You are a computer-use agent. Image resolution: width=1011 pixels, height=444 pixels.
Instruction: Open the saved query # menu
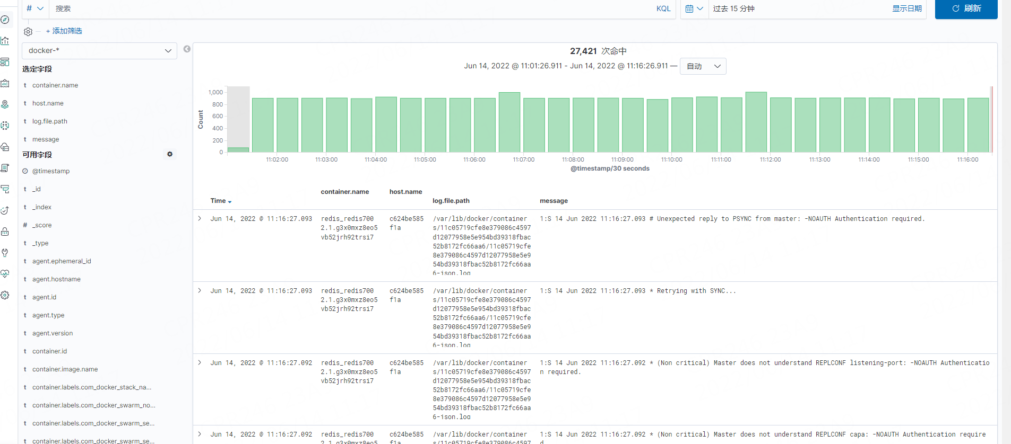[x=35, y=8]
